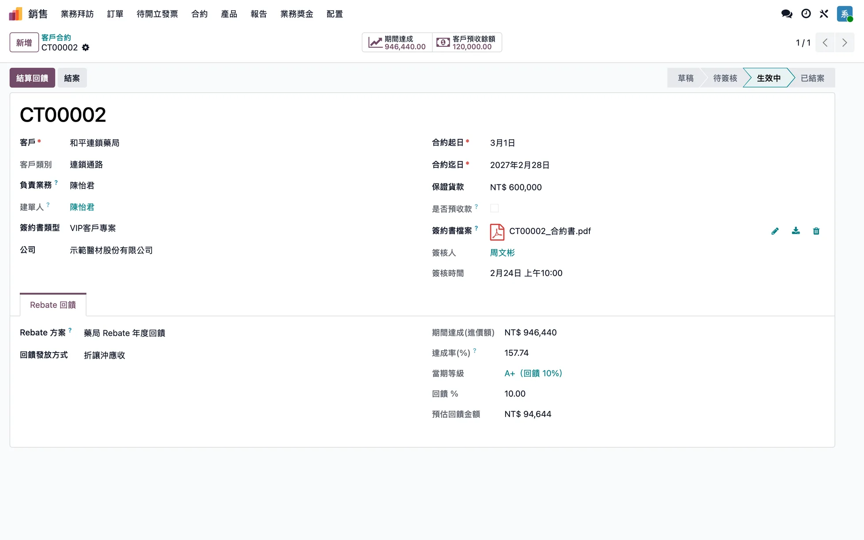864x540 pixels.
Task: Open the 配置 menu
Action: [x=335, y=14]
